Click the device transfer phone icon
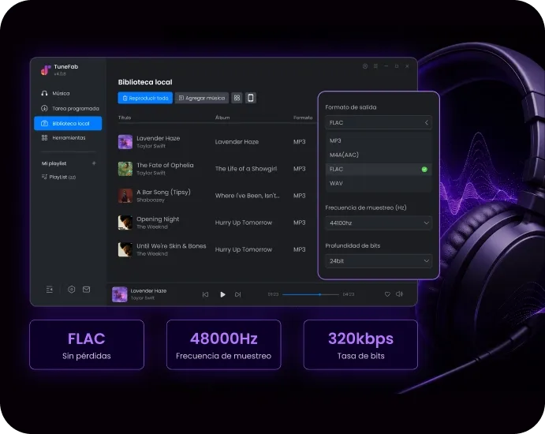 251,98
